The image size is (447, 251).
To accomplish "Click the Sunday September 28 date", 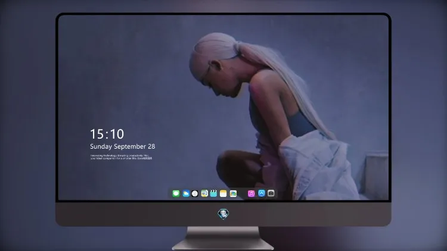I will coord(123,146).
